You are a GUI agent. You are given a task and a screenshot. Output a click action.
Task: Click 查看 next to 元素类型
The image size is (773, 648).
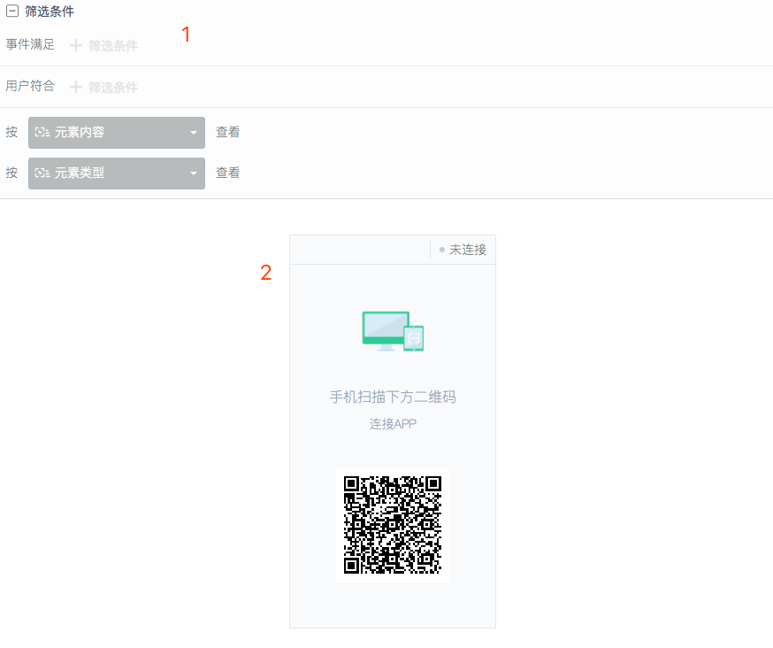point(228,173)
